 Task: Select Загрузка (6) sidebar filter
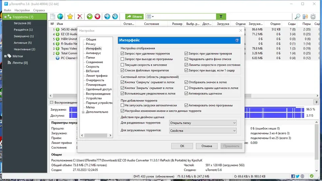pos(22,23)
